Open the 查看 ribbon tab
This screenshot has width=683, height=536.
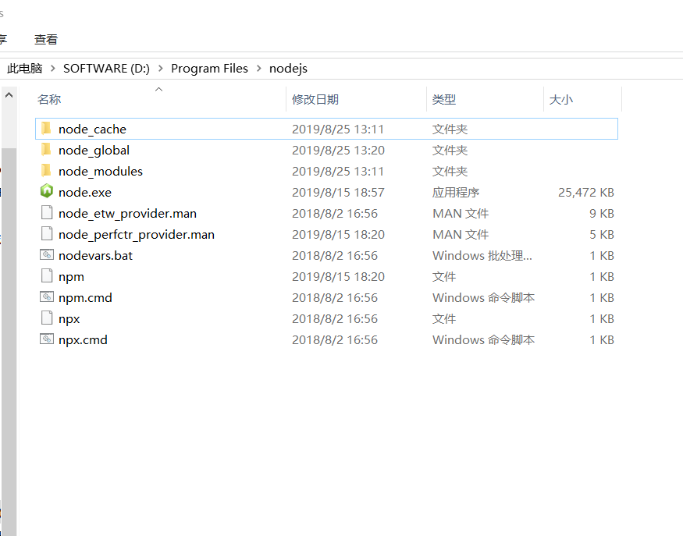tap(46, 40)
